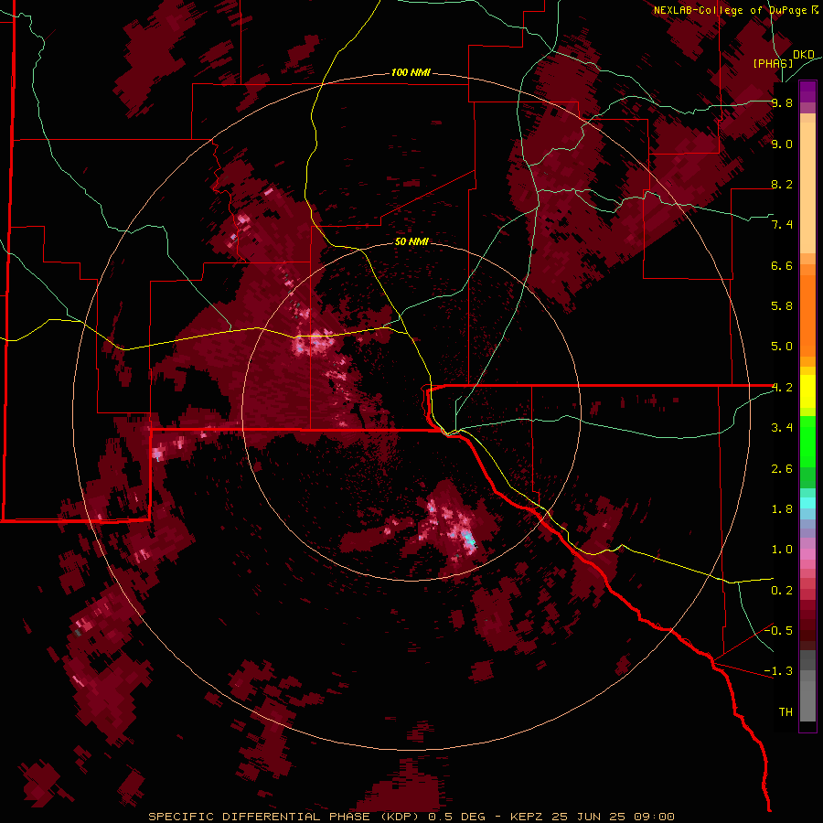
Task: Click the 100 NMI range ring label
Action: [411, 72]
